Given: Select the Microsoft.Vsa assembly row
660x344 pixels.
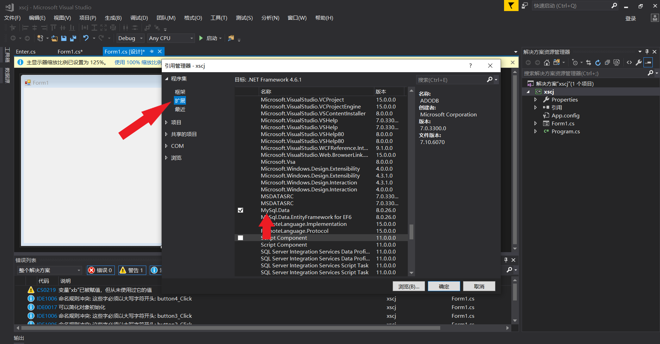Looking at the screenshot, I should [x=321, y=162].
